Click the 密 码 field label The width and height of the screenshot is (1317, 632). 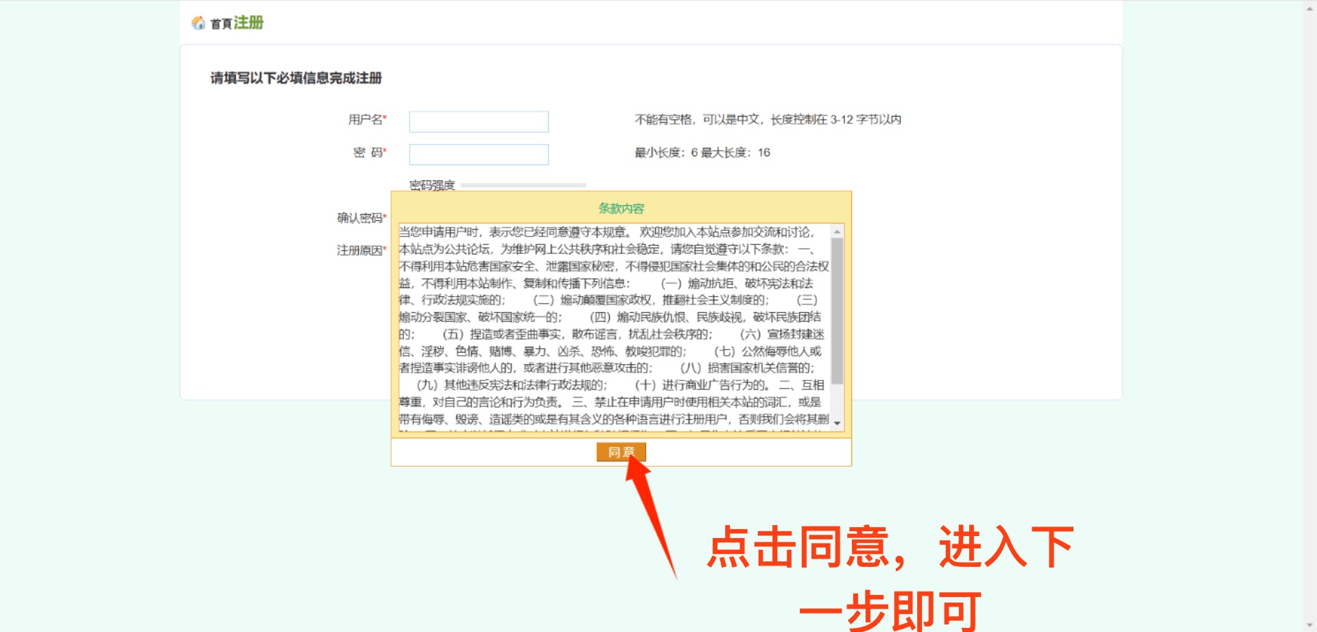(x=369, y=153)
